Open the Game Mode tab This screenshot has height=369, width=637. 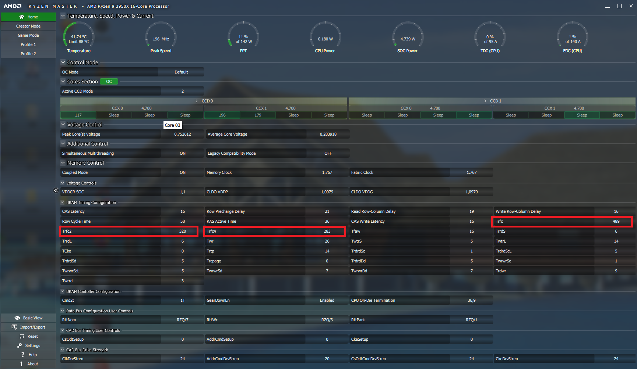28,35
